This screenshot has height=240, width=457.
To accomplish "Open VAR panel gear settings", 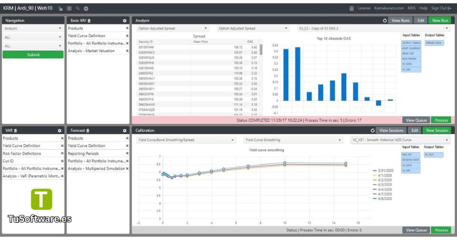I will point(59,131).
